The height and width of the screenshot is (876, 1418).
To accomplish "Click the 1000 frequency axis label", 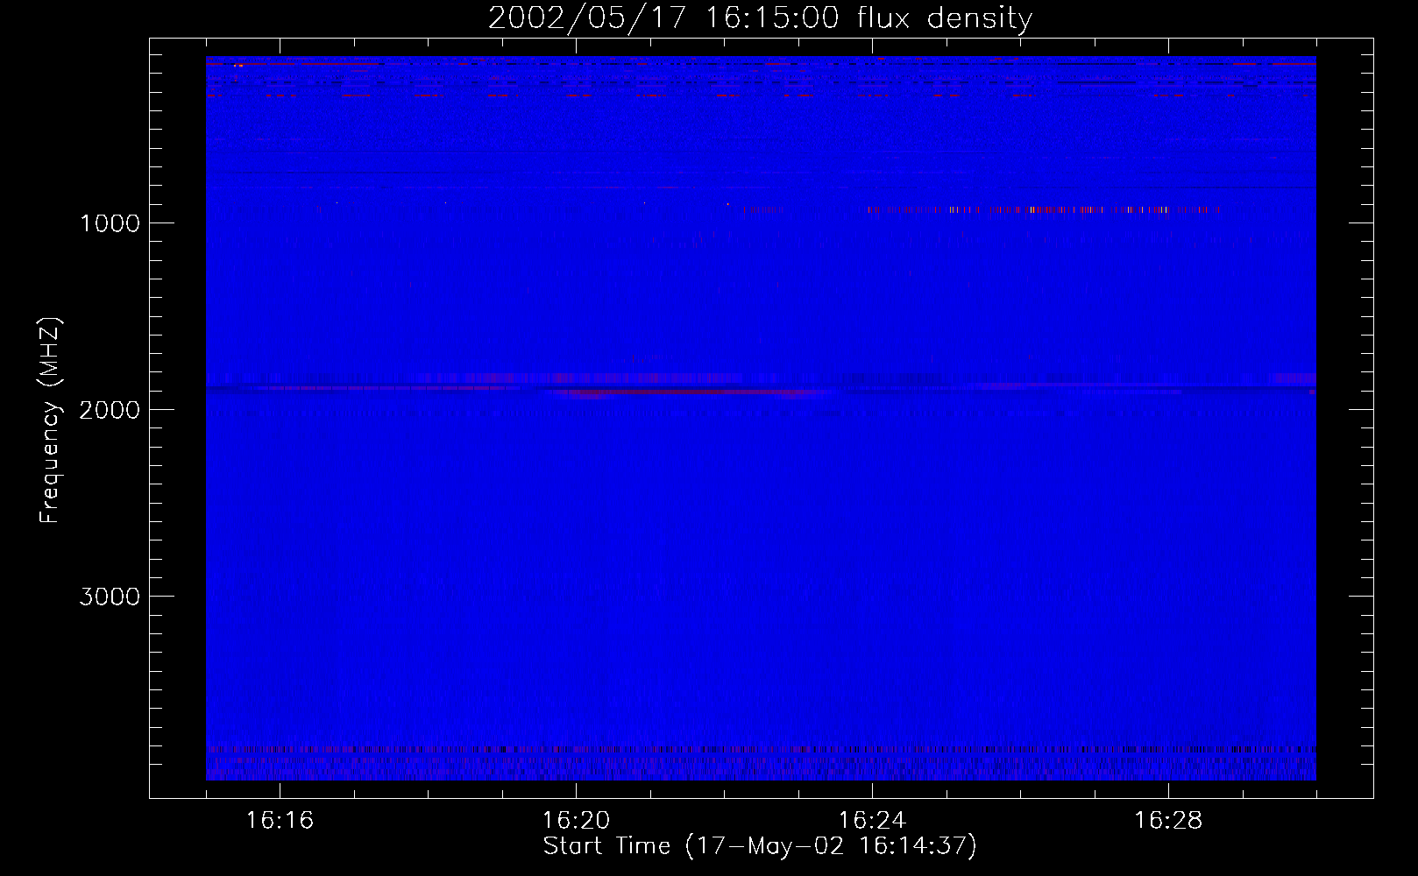I will pyautogui.click(x=110, y=223).
